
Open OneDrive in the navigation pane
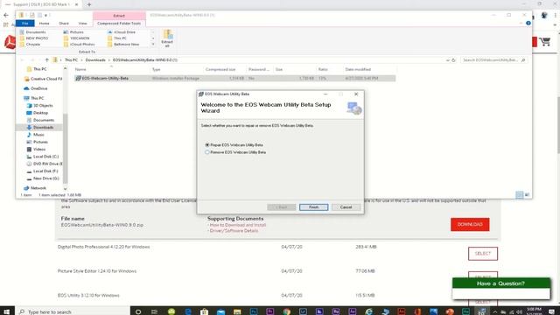click(35, 88)
